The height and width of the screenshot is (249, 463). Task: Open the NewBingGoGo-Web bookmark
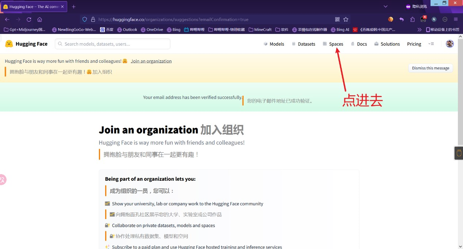(x=74, y=30)
